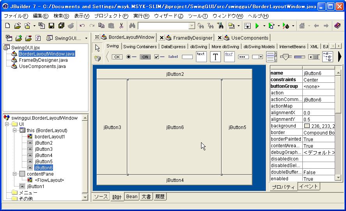This screenshot has height=211, width=346.
Task: Switch to the Swing Containers palette tab
Action: click(140, 47)
